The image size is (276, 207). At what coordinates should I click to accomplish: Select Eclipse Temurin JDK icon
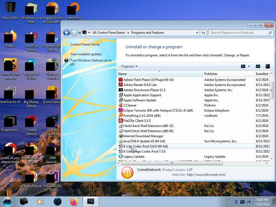tap(120, 110)
